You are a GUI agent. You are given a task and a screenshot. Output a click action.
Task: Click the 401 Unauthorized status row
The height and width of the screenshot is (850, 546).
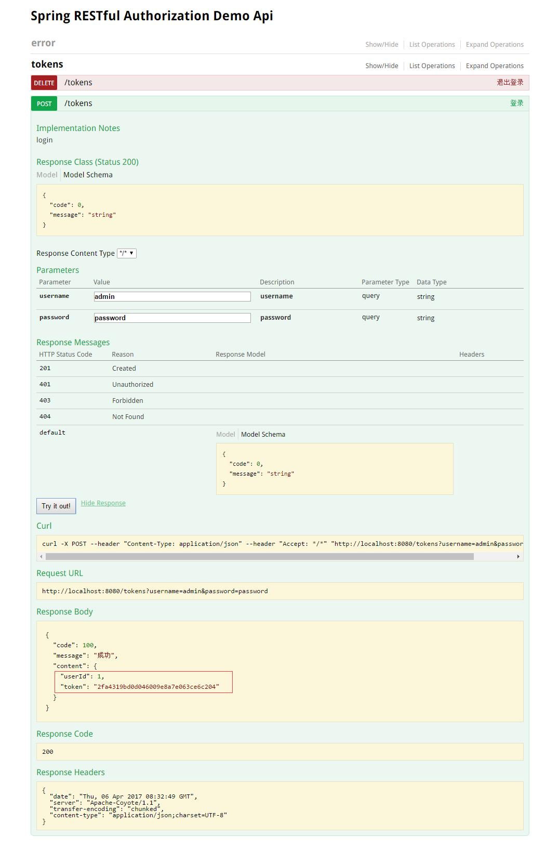(280, 385)
